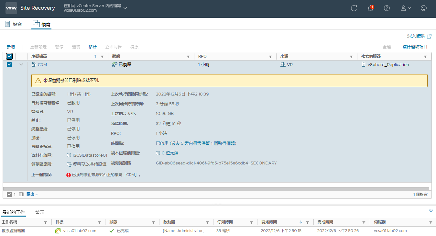This screenshot has width=436, height=236.
Task: Click the storage policy icon
Action: click(69, 164)
